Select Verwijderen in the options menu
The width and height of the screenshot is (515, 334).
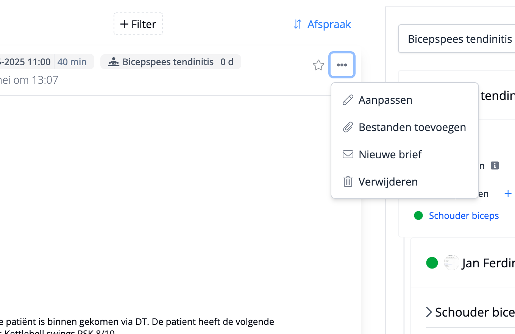point(388,181)
